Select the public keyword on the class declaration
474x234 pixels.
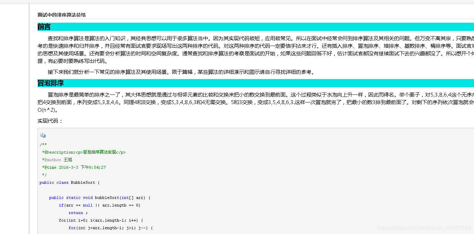(47, 182)
